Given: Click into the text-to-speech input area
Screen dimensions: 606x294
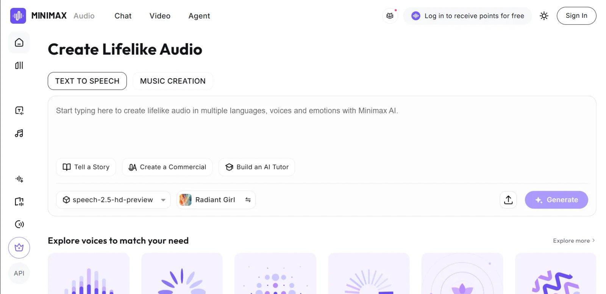Looking at the screenshot, I should pos(322,127).
